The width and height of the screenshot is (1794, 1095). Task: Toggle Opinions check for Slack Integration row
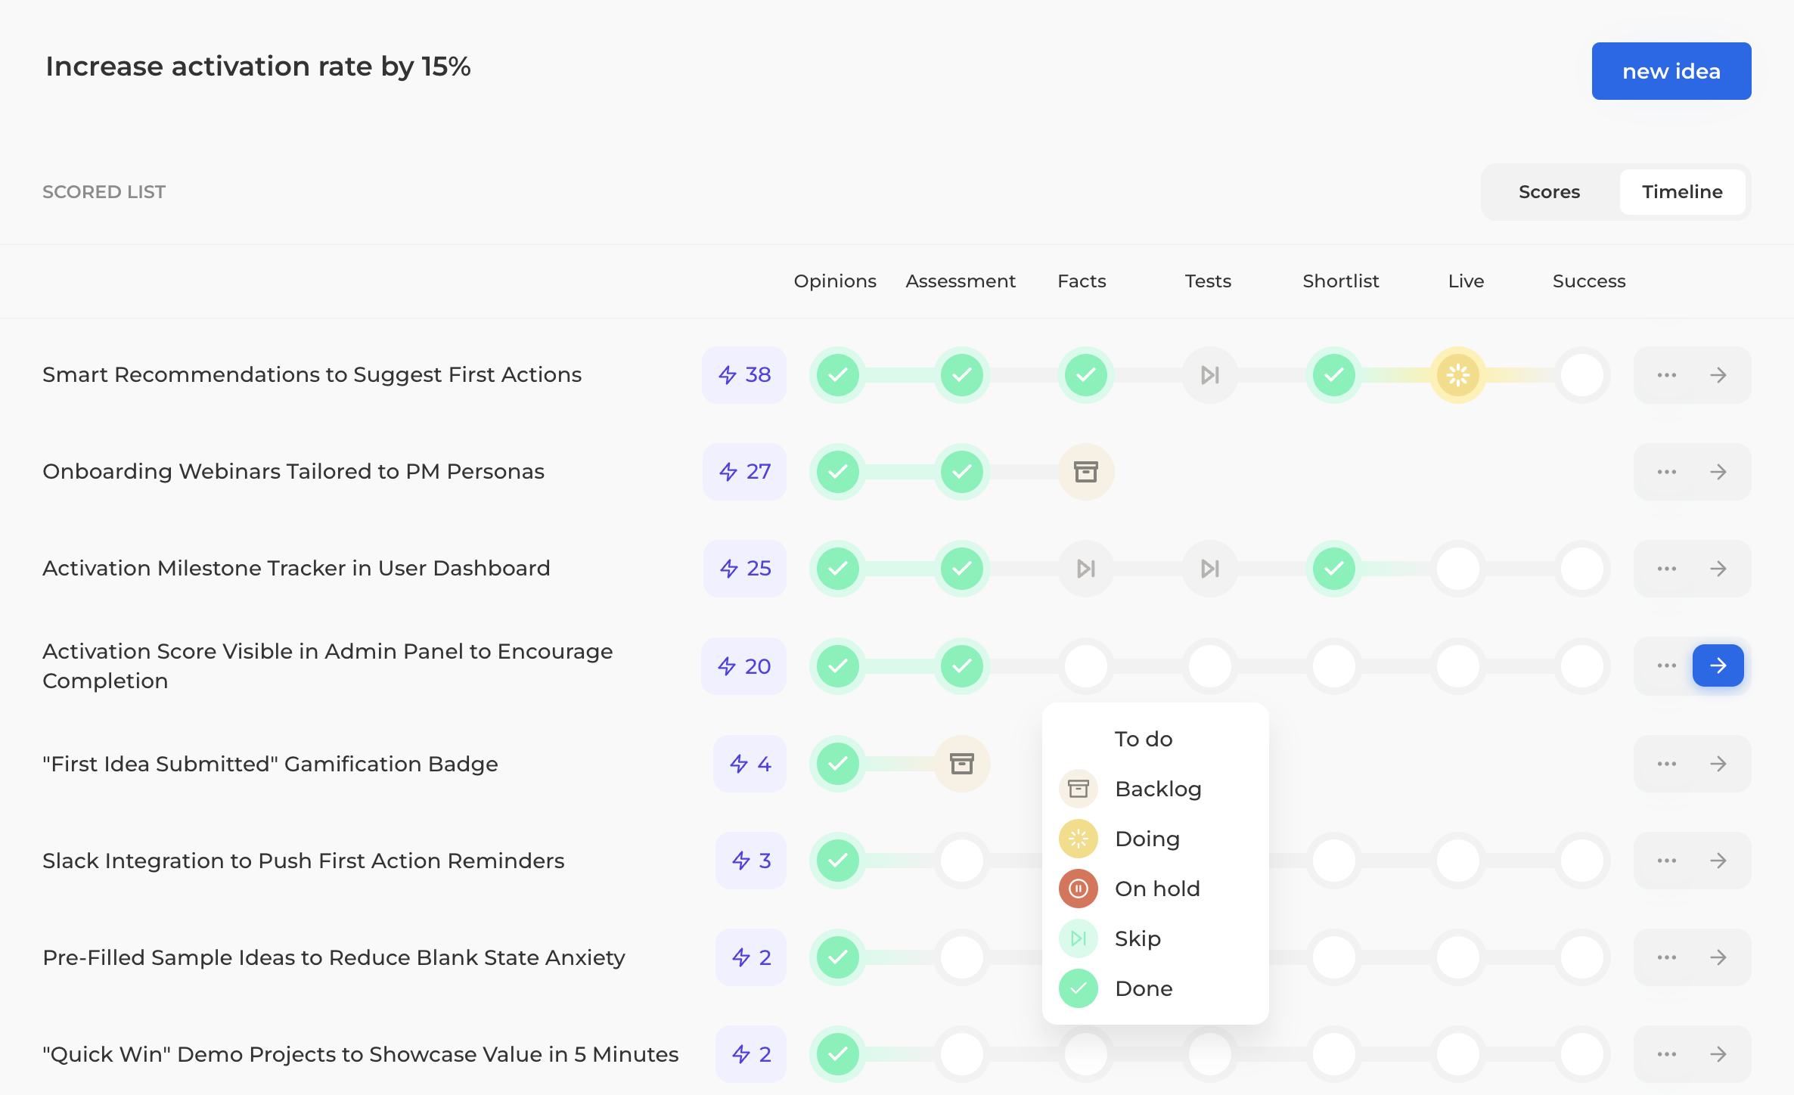(x=837, y=861)
